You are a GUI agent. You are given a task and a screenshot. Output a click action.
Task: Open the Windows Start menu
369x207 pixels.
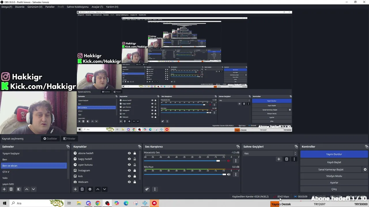click(5, 203)
